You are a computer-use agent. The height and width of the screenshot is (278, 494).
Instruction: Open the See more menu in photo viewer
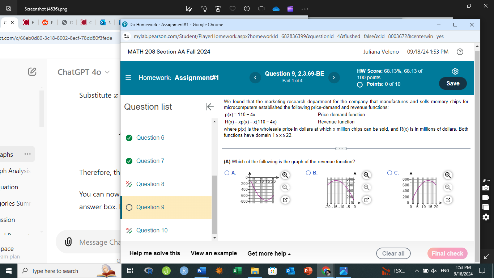[x=305, y=8]
